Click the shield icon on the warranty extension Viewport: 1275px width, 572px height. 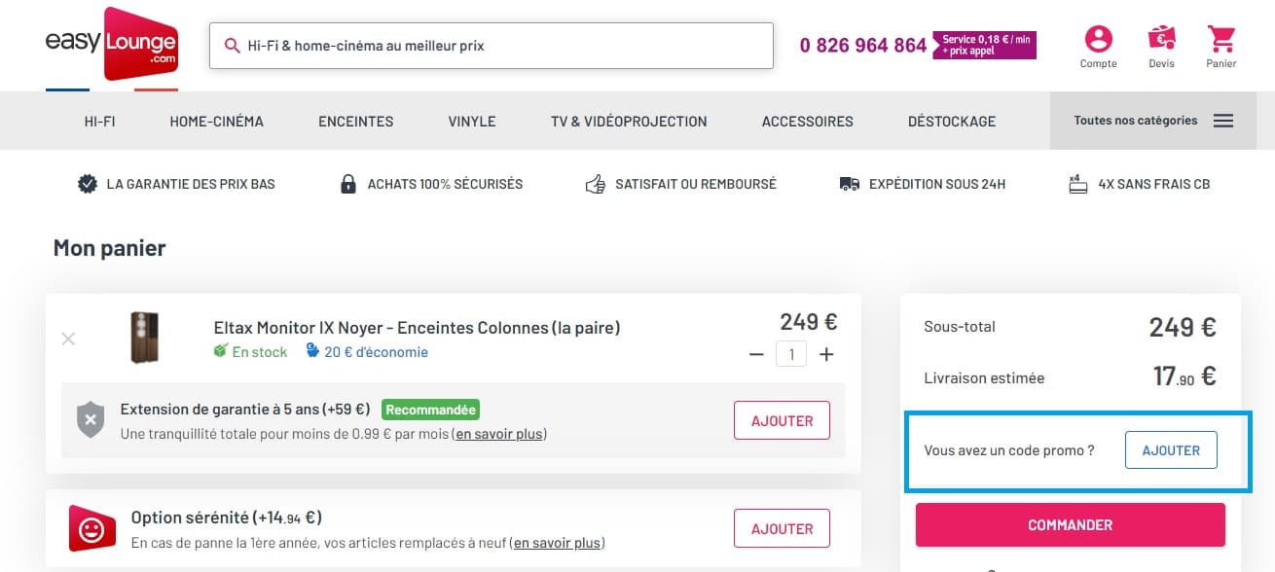90,418
